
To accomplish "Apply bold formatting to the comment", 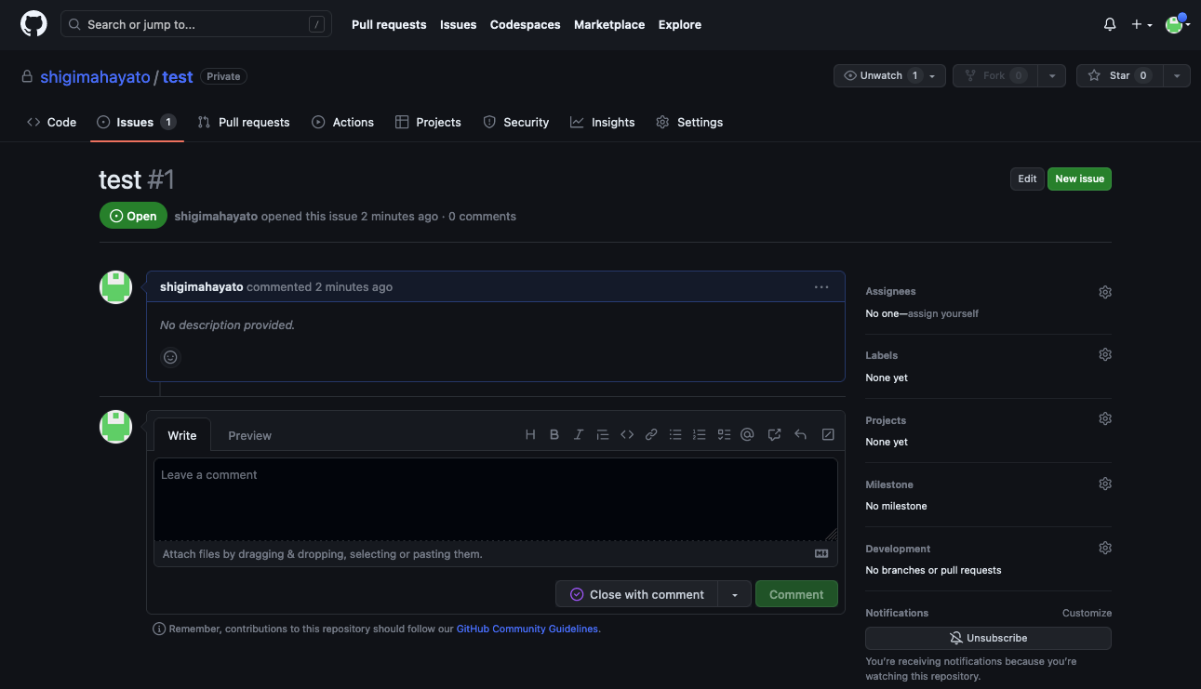I will pyautogui.click(x=554, y=434).
